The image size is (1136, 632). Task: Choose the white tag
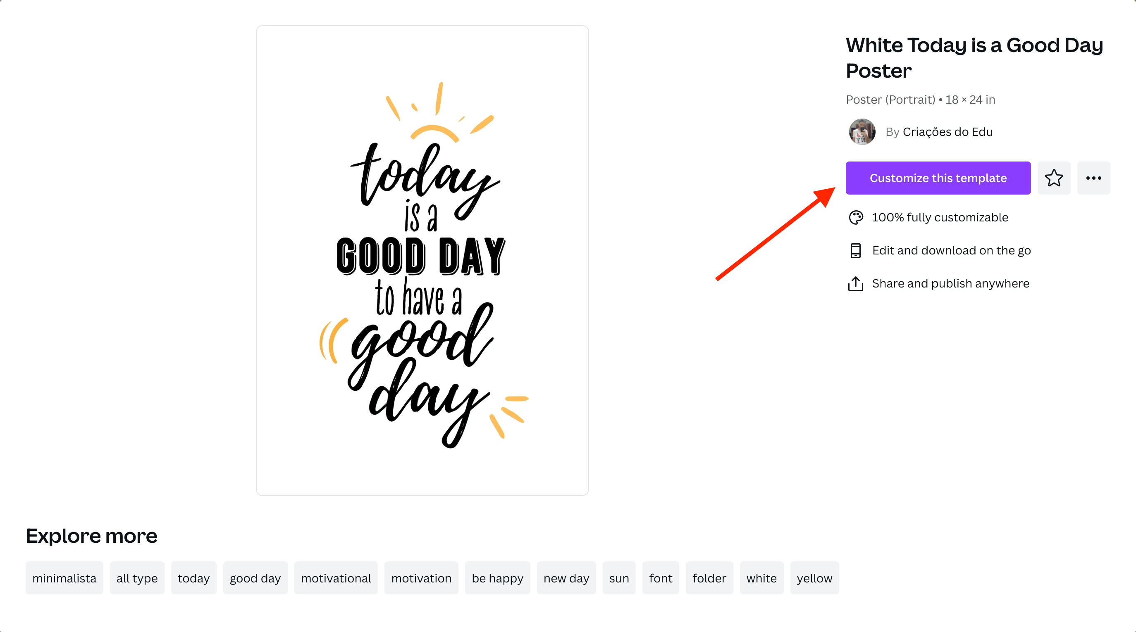click(761, 578)
